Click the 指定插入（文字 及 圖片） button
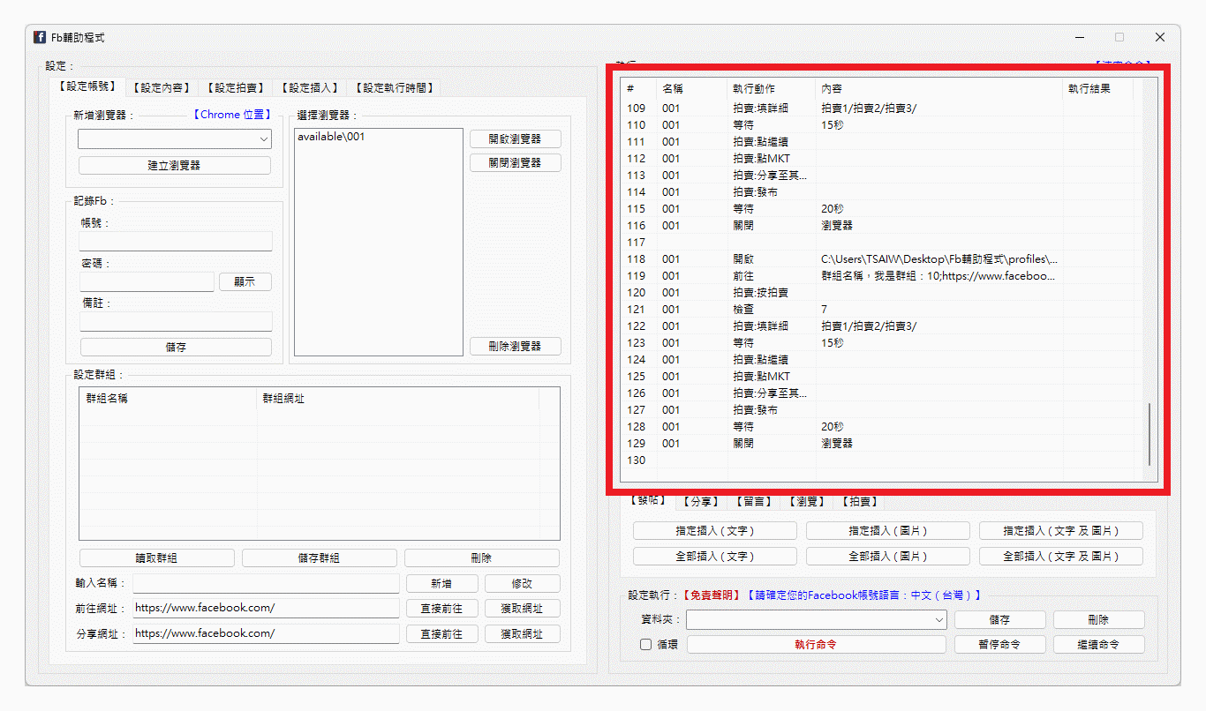The width and height of the screenshot is (1206, 711). 1061,531
